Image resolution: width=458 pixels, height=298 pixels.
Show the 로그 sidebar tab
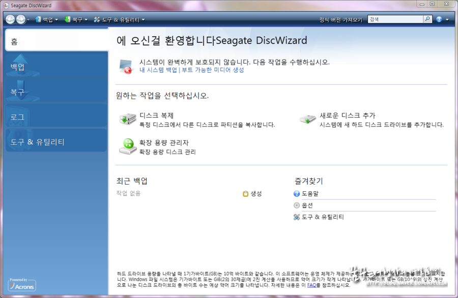[56, 116]
